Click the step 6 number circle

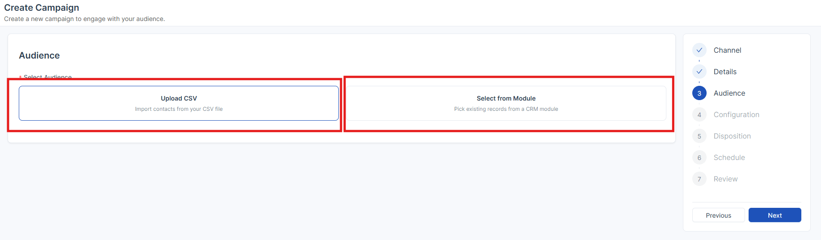pyautogui.click(x=699, y=157)
